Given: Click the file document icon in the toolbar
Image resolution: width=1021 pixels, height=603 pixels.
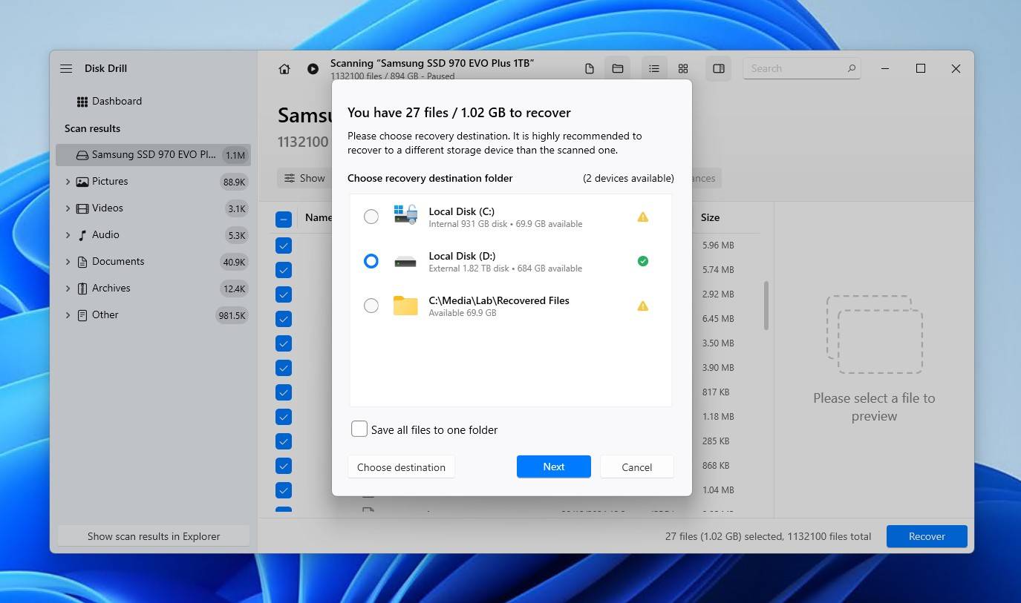Looking at the screenshot, I should [x=589, y=68].
